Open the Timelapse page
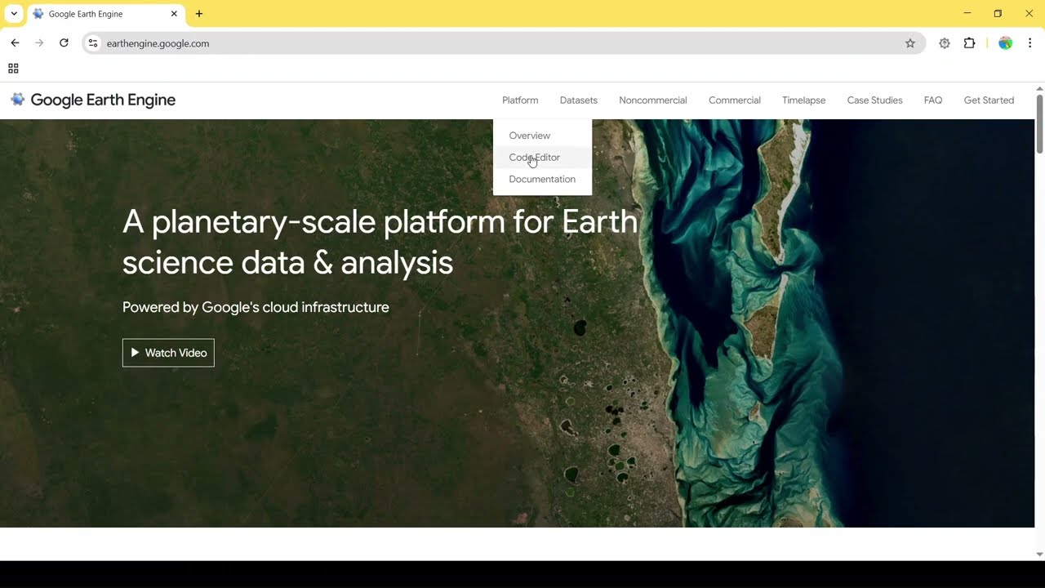 pyautogui.click(x=803, y=100)
